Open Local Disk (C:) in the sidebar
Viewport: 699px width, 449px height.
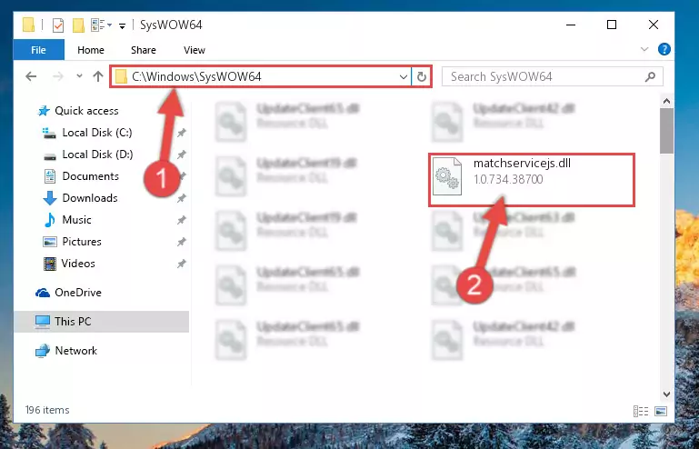97,133
